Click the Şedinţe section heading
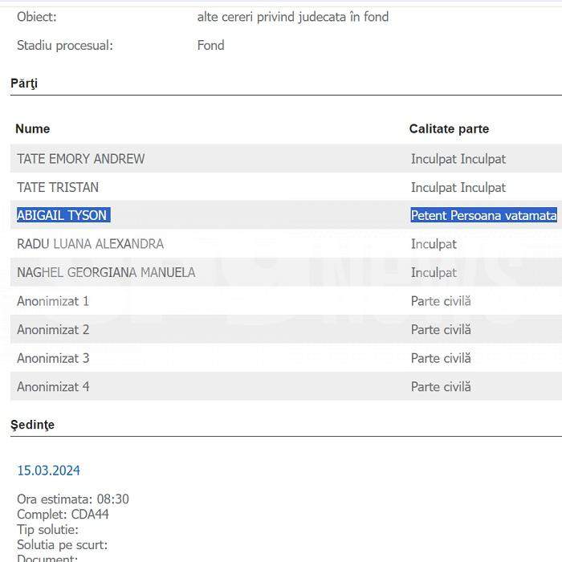562x562 pixels. 32,425
